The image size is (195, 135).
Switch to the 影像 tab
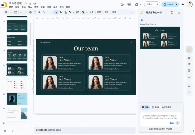pos(155,107)
